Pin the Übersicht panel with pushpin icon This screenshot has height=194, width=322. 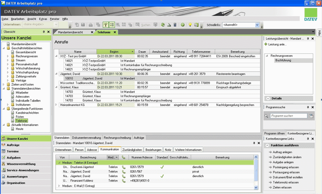(x=44, y=32)
